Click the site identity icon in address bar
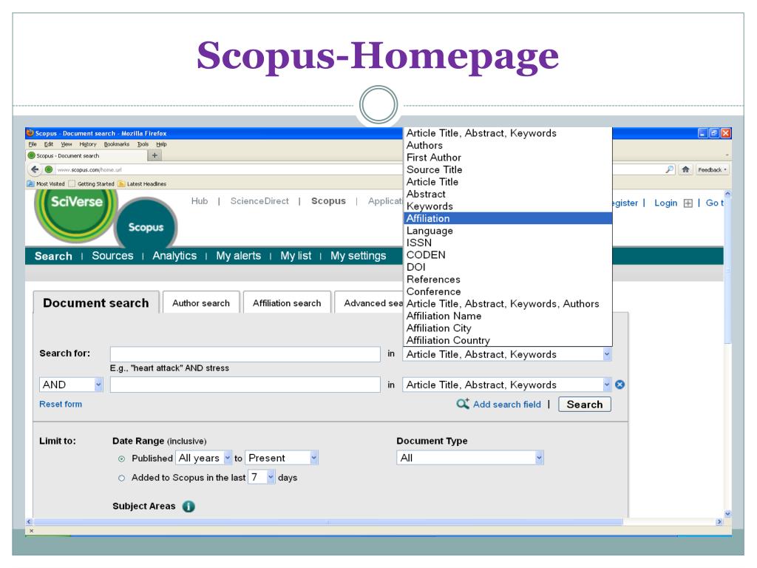Image resolution: width=757 pixels, height=568 pixels. coord(49,169)
